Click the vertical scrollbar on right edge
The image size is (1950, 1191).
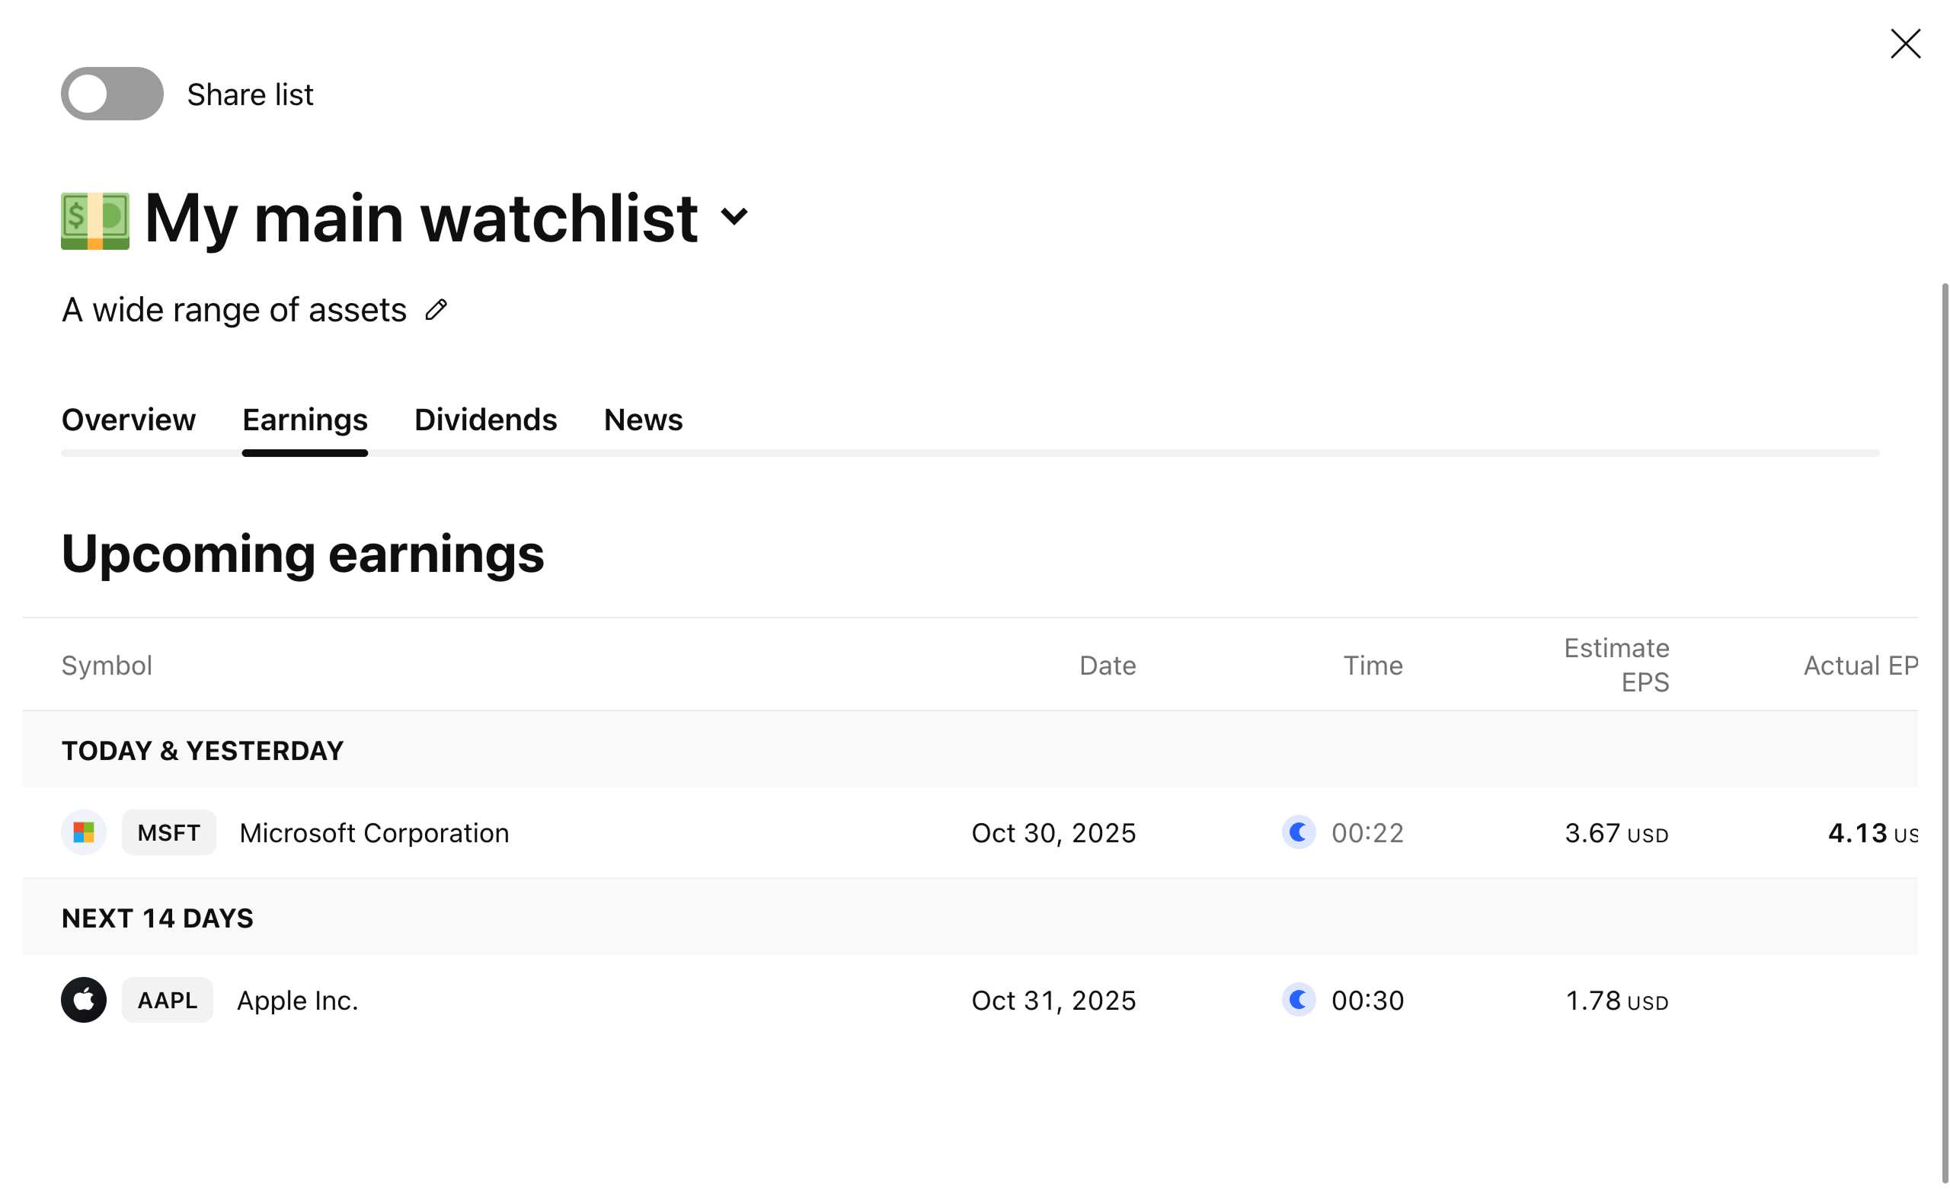(x=1944, y=712)
